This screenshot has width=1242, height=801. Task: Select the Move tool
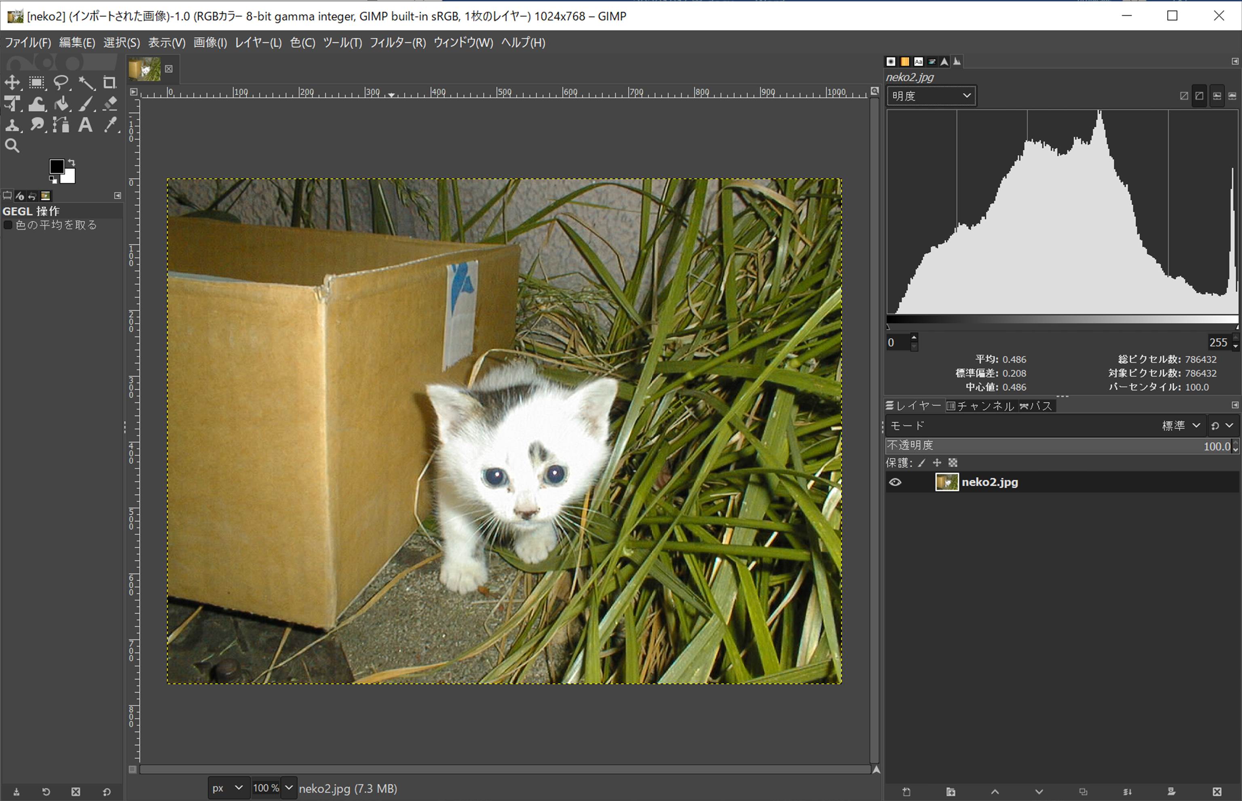(x=13, y=83)
